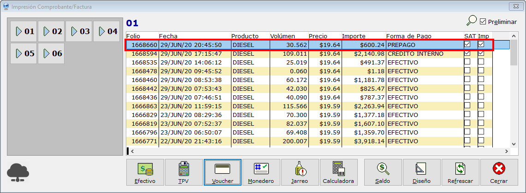Screen dimensions: 526x193
Task: Launch the Calculadora tool
Action: (338, 173)
